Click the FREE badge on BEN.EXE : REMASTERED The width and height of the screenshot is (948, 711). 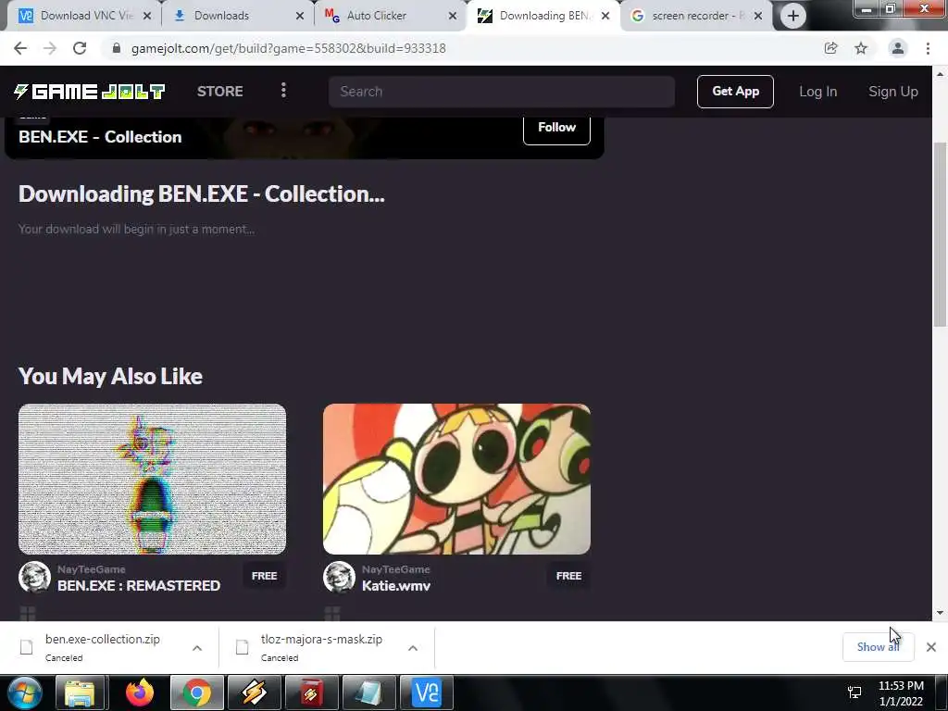pyautogui.click(x=264, y=576)
